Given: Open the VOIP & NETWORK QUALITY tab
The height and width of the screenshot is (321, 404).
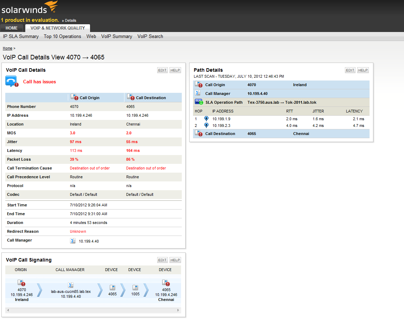Looking at the screenshot, I should point(57,28).
